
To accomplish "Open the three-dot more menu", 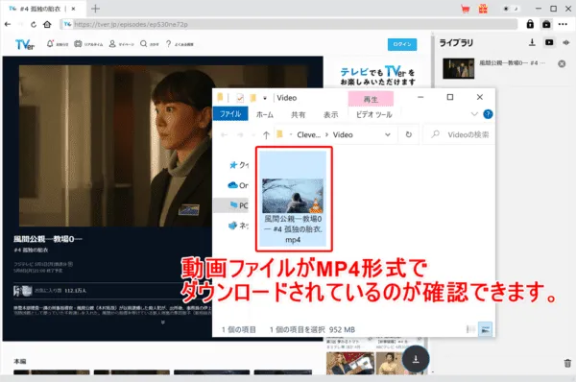I will click(563, 24).
